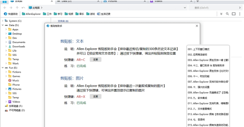Collapse the Data (D:) drive node
The width and height of the screenshot is (244, 127).
point(3,25)
